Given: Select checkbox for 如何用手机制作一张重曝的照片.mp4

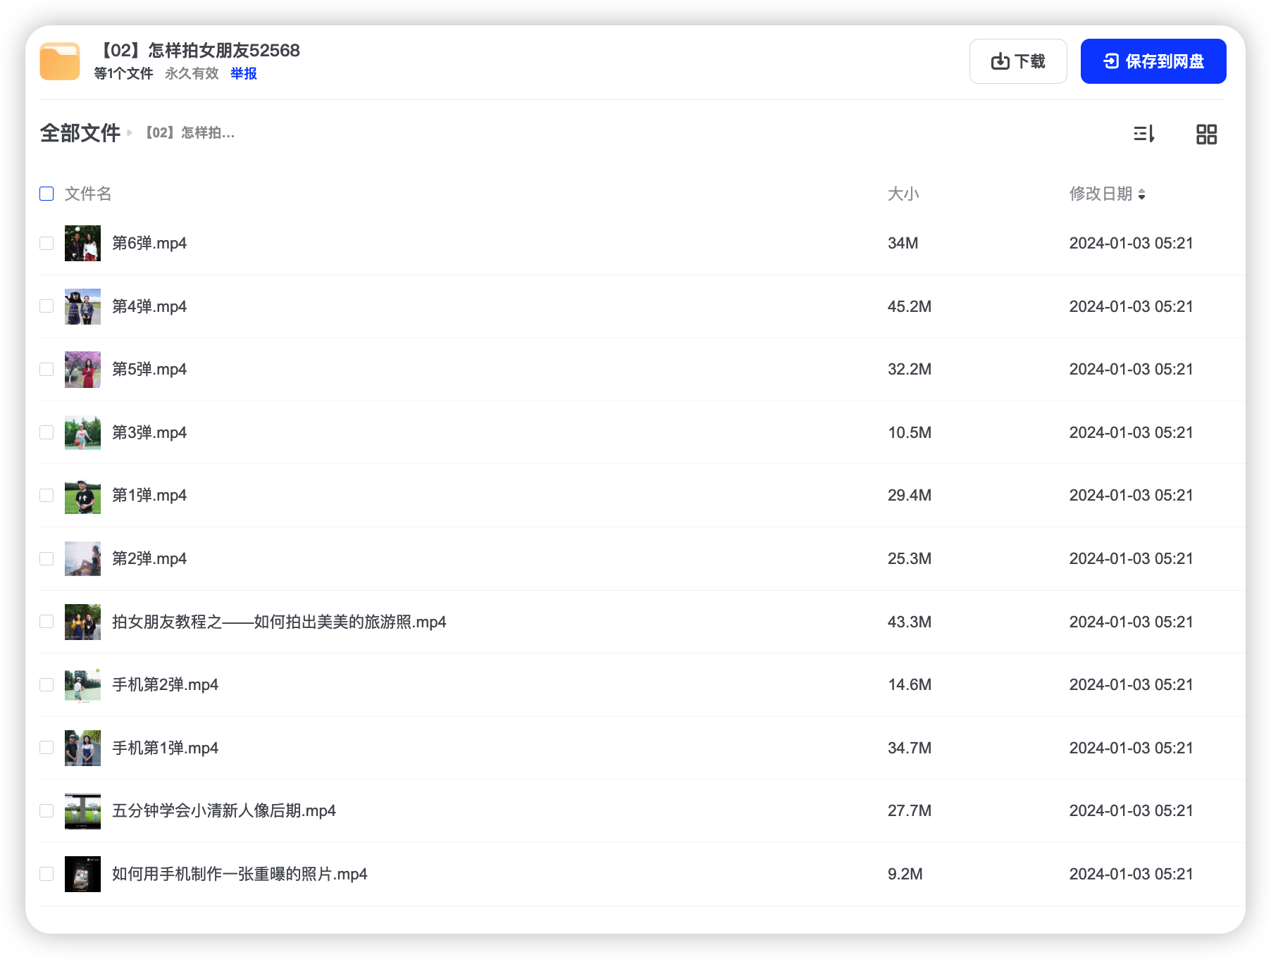Looking at the screenshot, I should click(x=46, y=874).
